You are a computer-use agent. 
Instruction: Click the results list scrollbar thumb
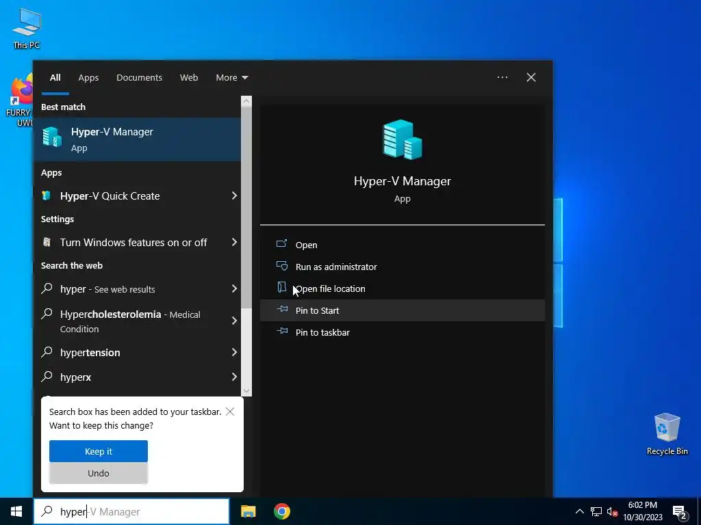(x=246, y=207)
